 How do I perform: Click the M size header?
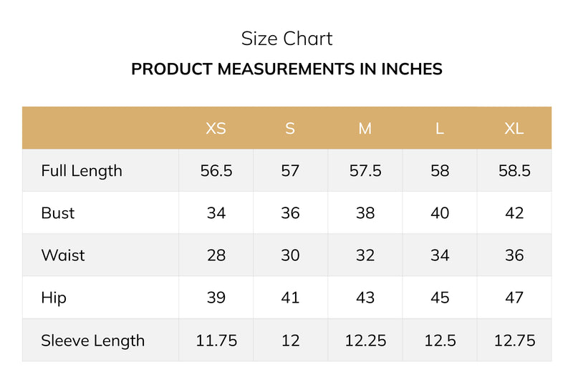pos(365,129)
